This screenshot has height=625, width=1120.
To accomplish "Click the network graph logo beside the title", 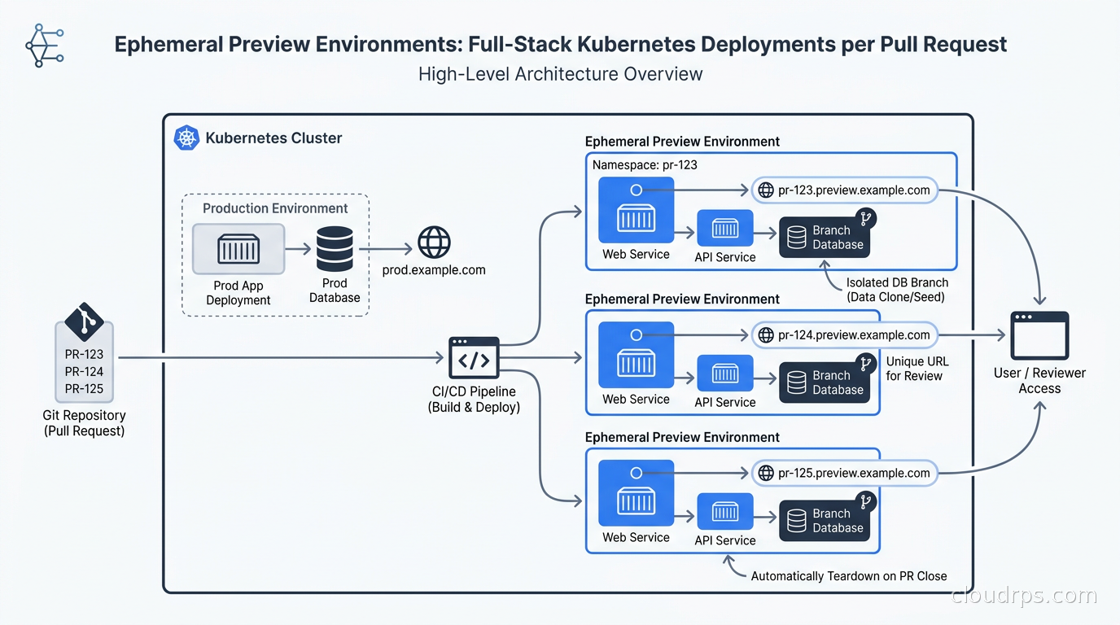I will pyautogui.click(x=45, y=45).
